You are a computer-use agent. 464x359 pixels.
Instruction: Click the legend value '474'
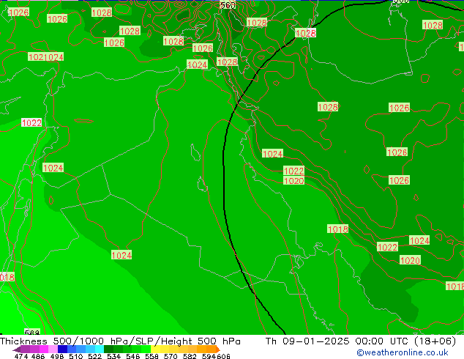coord(21,356)
